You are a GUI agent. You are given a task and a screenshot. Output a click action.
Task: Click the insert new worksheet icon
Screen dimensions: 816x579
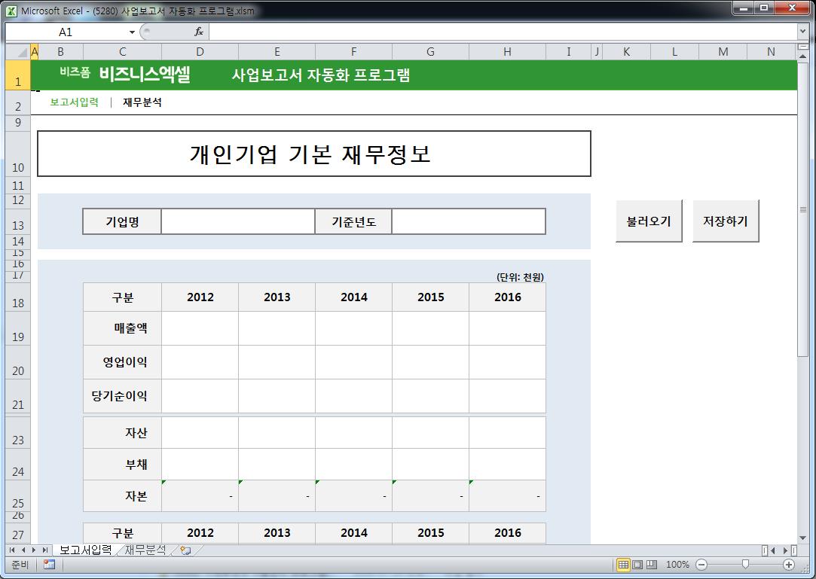coord(185,550)
